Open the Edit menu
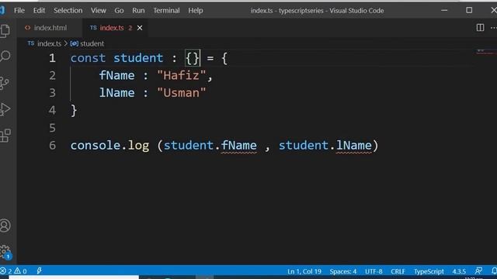 (39, 10)
